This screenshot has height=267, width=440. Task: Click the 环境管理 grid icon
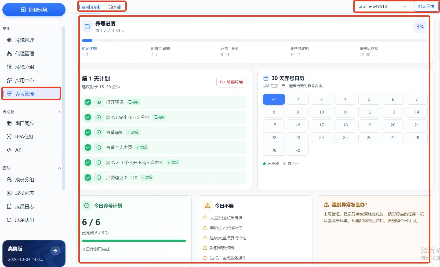(9, 40)
